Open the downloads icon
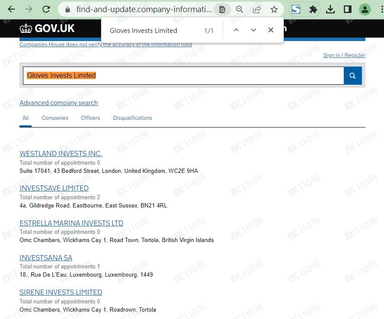 [x=330, y=9]
